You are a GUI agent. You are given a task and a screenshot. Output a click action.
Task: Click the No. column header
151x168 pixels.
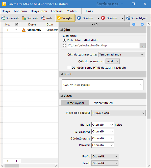click(x=8, y=24)
